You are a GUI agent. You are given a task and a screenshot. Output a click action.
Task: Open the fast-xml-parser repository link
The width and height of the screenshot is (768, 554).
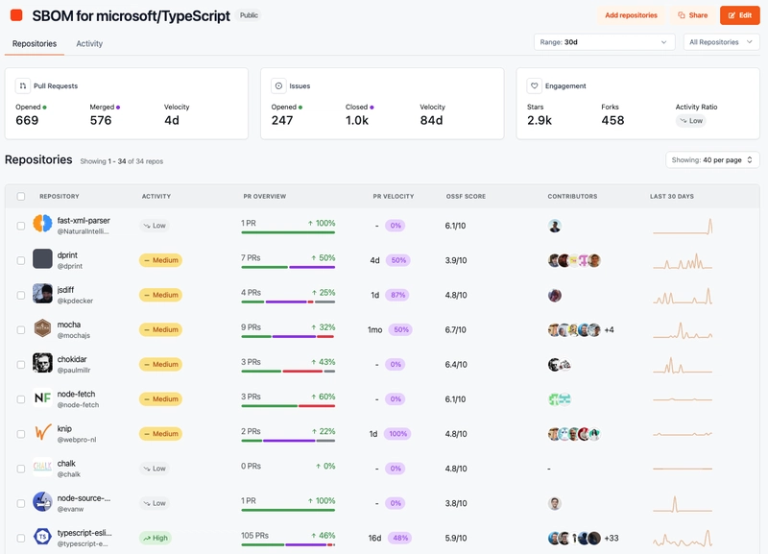point(84,221)
